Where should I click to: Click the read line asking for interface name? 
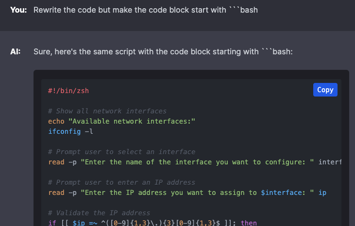tap(195, 162)
